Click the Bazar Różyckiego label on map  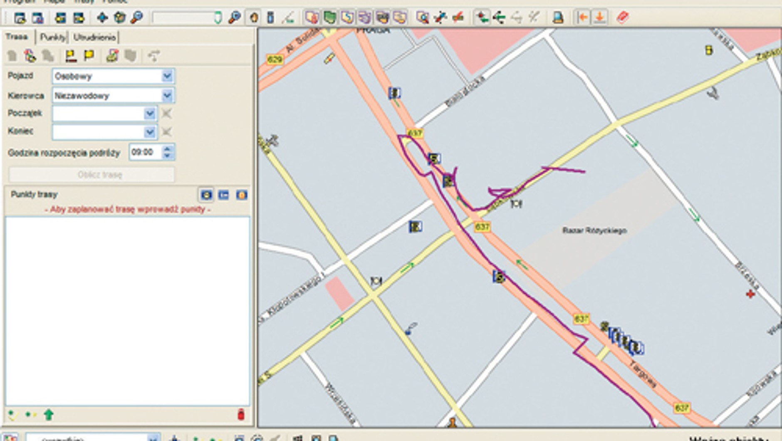(x=594, y=230)
